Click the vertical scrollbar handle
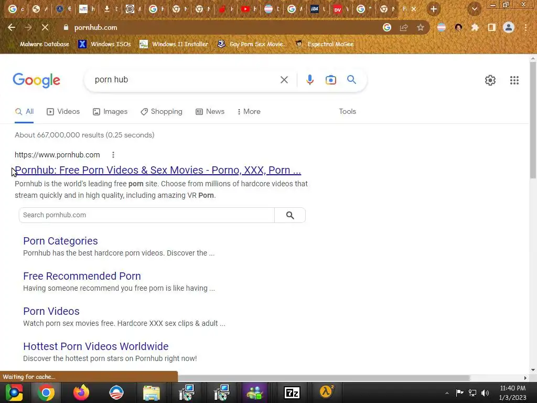The image size is (537, 403). point(533,120)
